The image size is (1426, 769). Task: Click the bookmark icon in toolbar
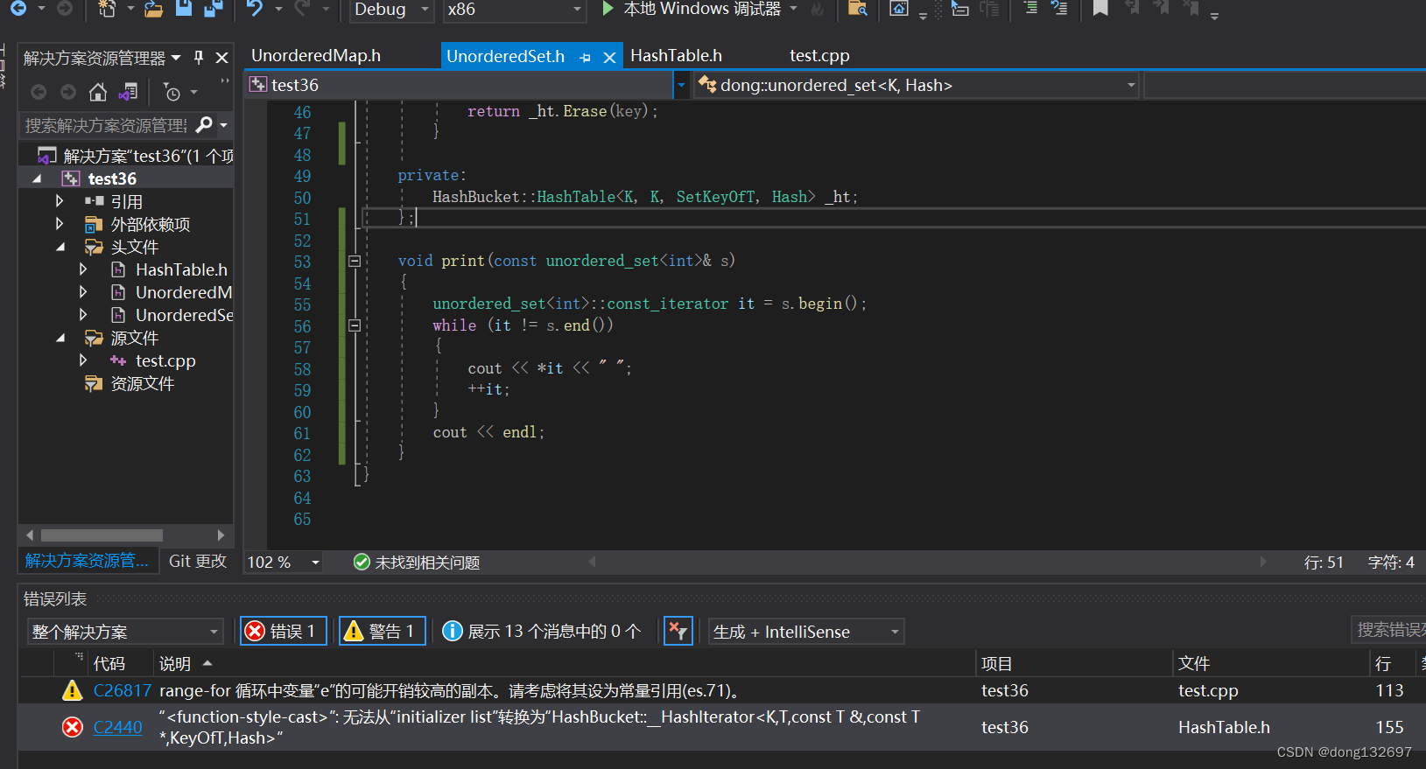point(1100,9)
